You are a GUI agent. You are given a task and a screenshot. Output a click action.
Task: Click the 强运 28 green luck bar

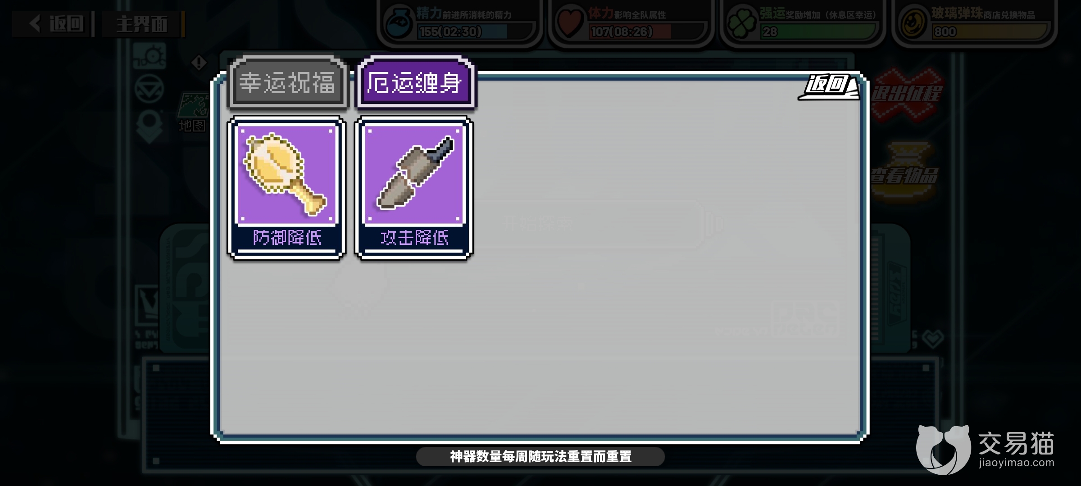[x=819, y=31]
